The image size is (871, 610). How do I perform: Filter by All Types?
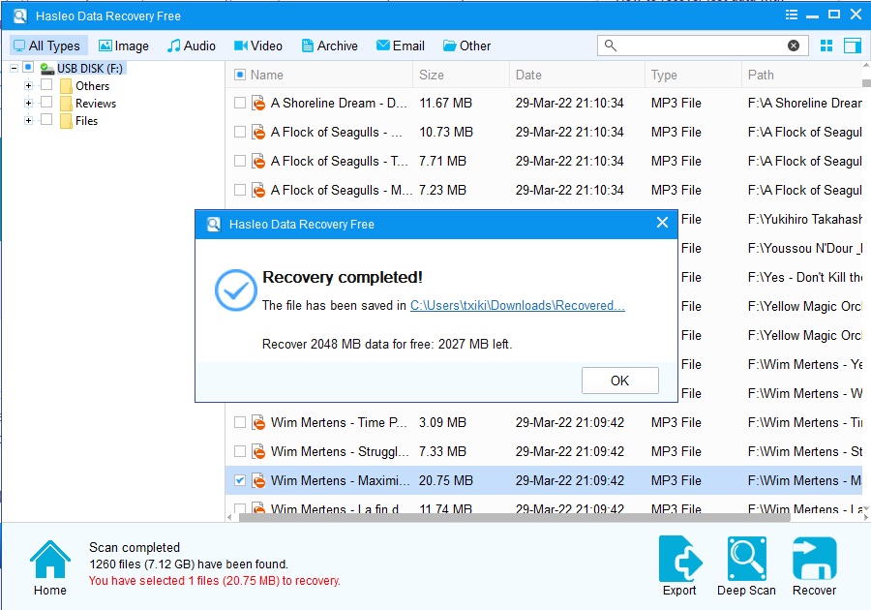(x=47, y=46)
